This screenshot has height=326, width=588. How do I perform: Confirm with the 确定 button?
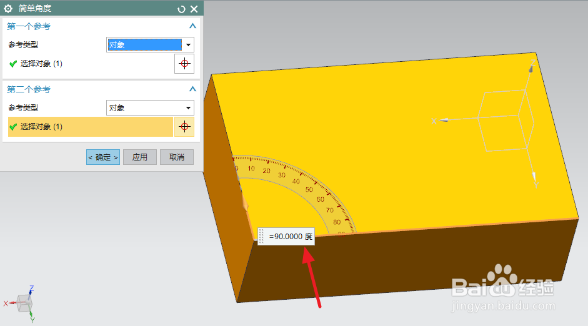click(x=103, y=157)
